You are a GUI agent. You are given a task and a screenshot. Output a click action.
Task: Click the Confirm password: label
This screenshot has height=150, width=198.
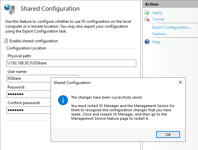click(x=24, y=103)
